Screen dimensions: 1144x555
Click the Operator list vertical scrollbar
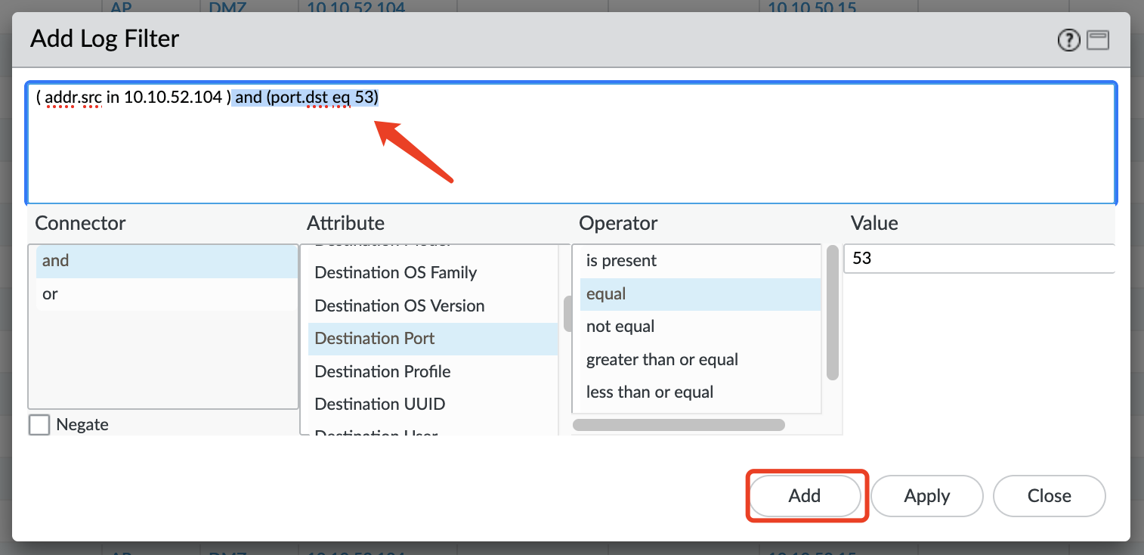833,312
